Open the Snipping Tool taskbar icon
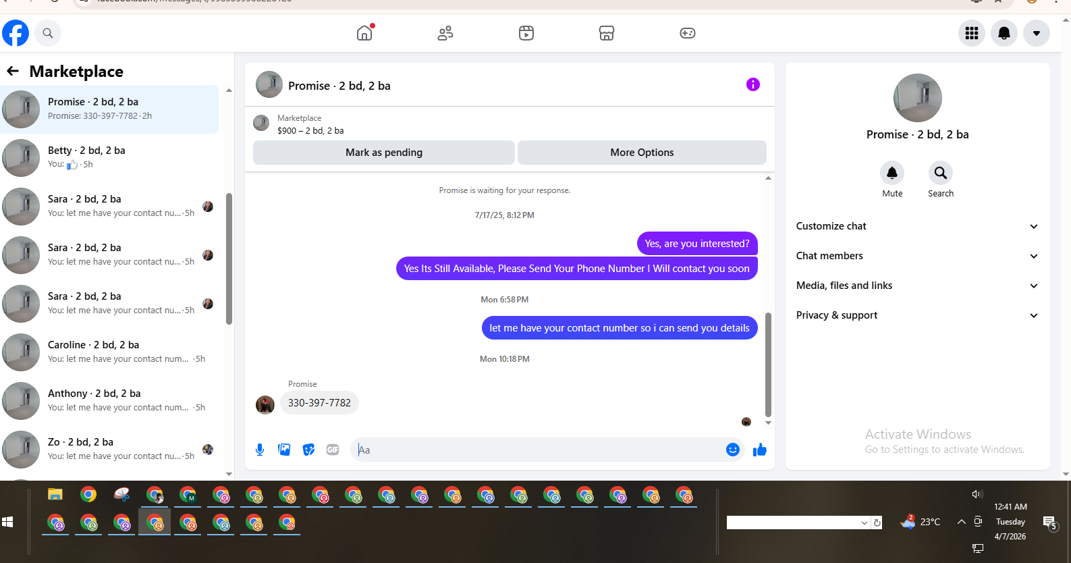The height and width of the screenshot is (563, 1071). [x=121, y=495]
